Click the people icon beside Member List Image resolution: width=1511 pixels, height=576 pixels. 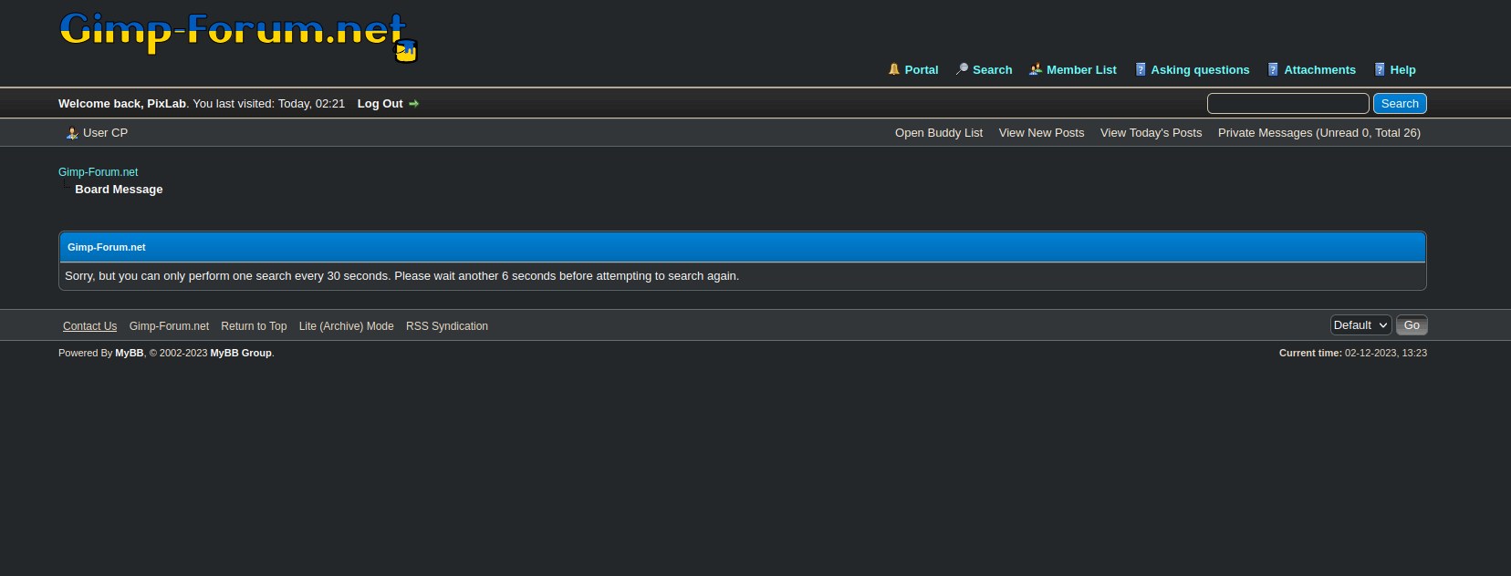coord(1036,69)
